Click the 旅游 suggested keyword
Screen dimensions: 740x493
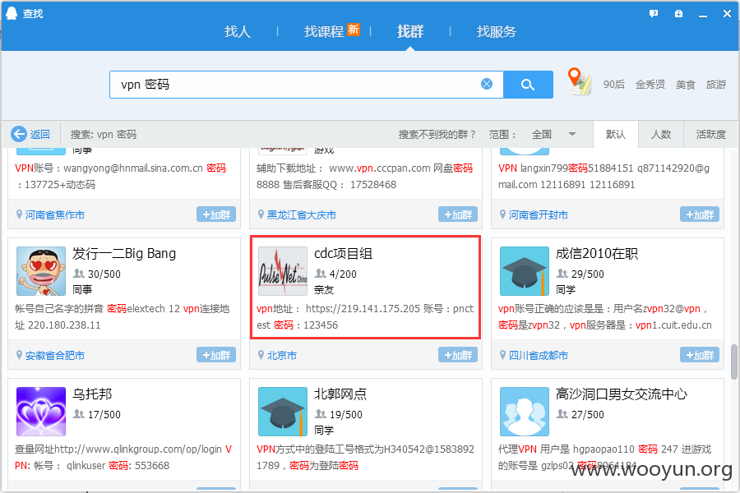point(716,85)
